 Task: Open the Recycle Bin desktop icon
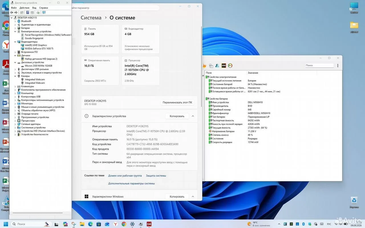pos(354,202)
